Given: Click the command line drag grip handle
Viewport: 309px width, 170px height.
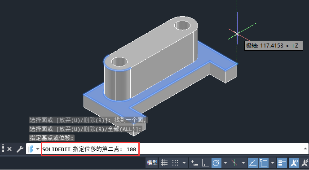Looking at the screenshot, I should pyautogui.click(x=3, y=149).
